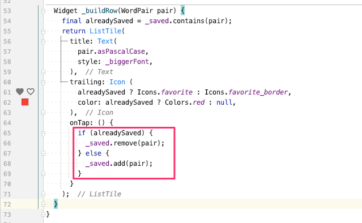Click line number 58 in the gutter

coord(7,62)
